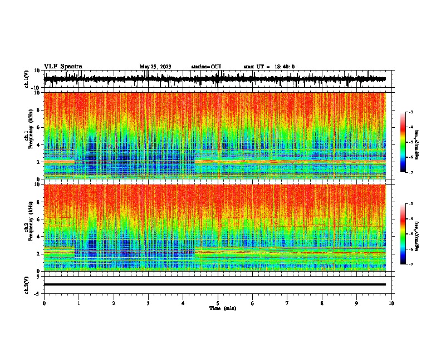
Task: Click the "-3" label atop ch.1 color bar
Action: (410, 112)
